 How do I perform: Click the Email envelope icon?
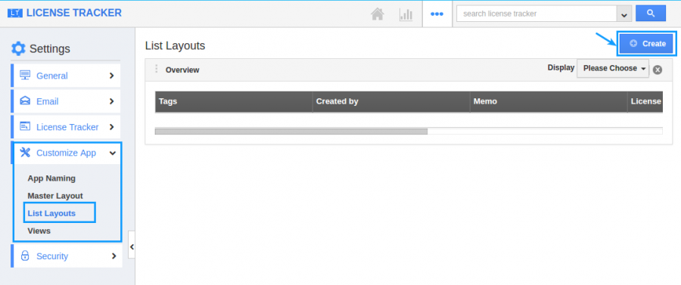point(25,101)
